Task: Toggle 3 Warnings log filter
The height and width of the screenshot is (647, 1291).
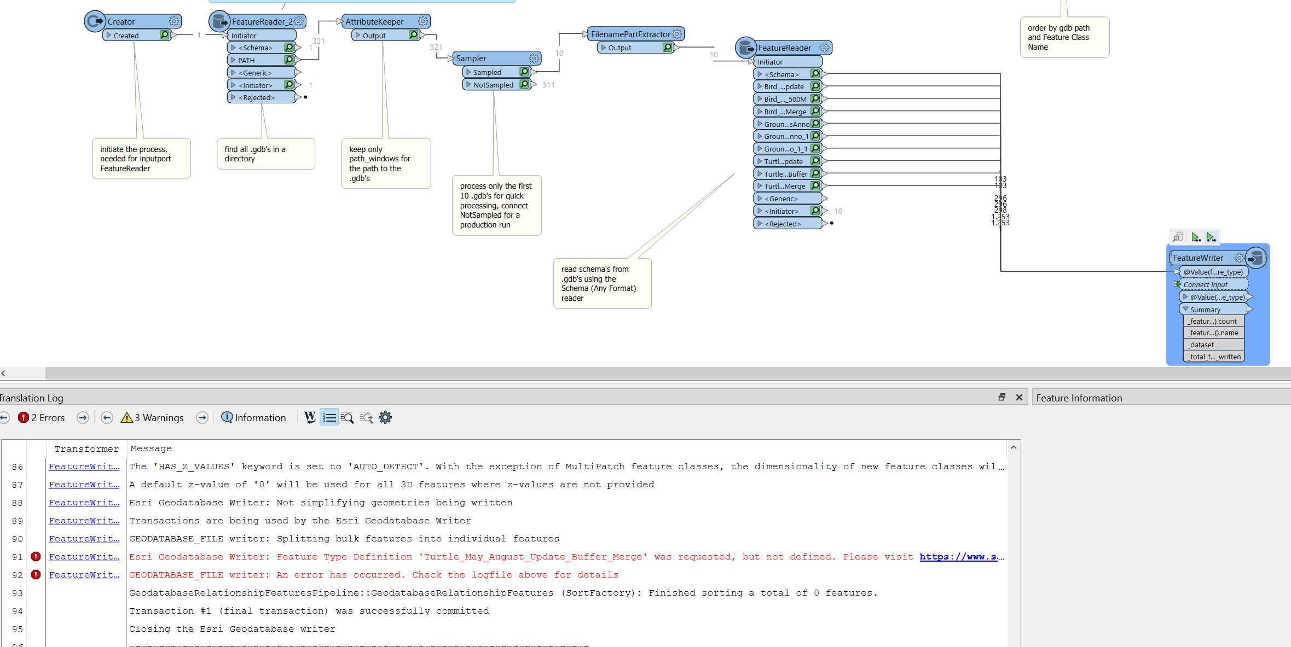Action: (152, 418)
